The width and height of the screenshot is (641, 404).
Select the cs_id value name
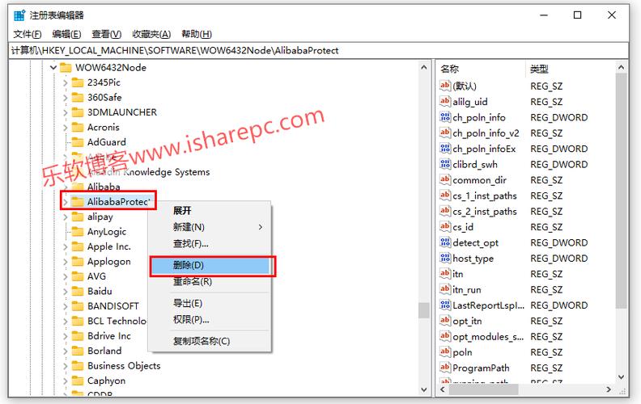463,227
